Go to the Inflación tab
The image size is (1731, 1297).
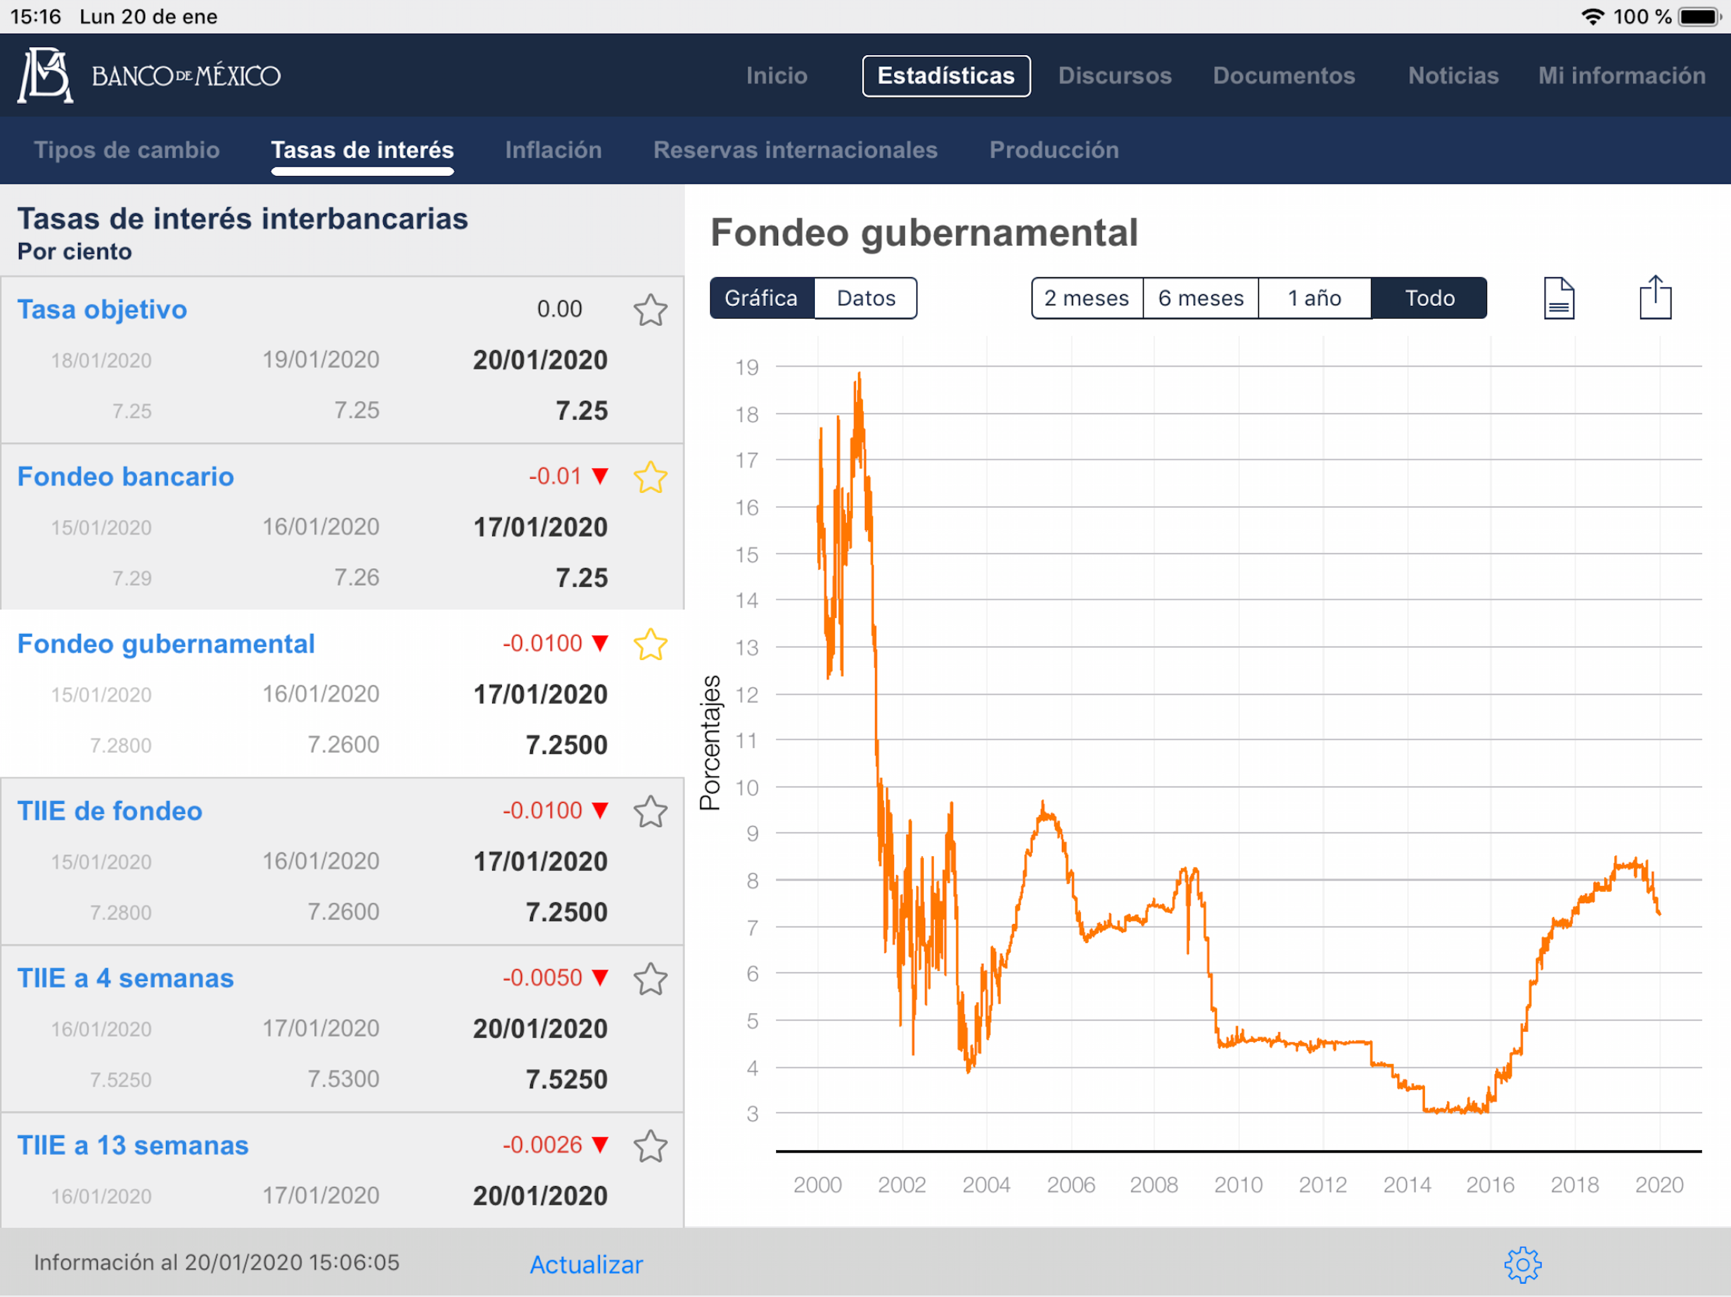click(553, 150)
